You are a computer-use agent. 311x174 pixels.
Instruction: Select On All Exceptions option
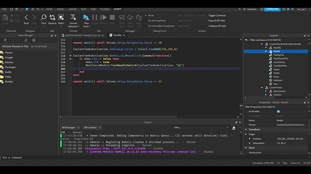tap(146, 21)
